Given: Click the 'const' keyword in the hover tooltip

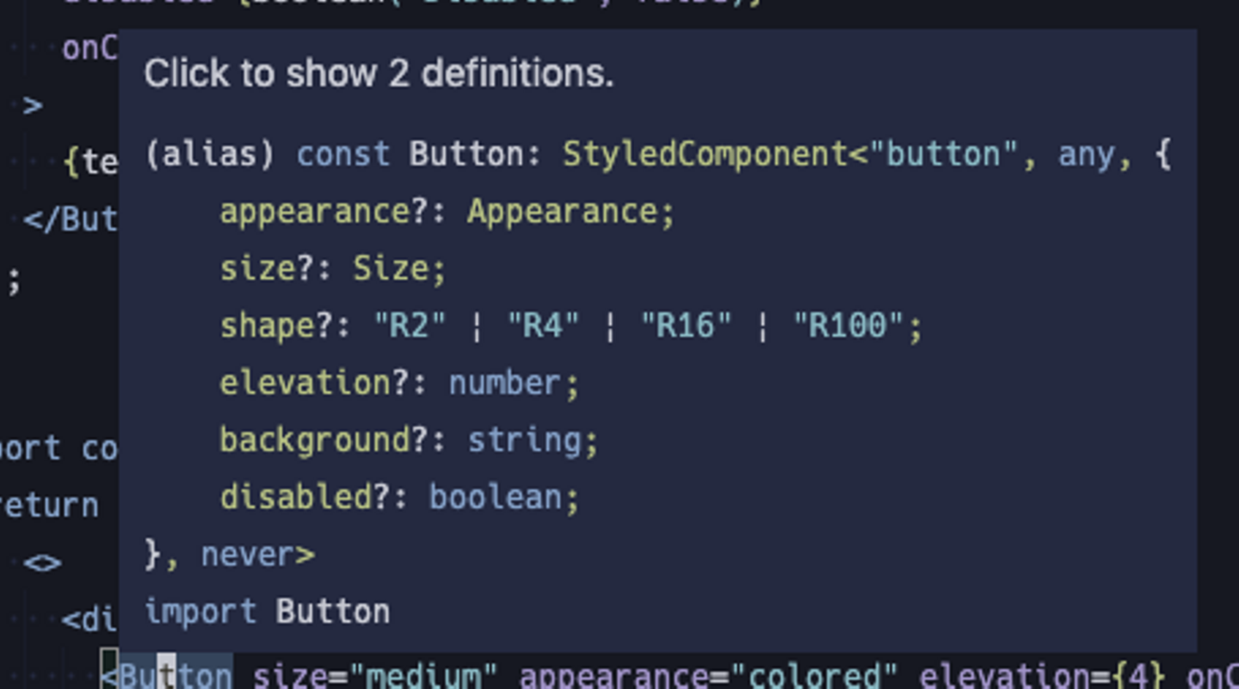Looking at the screenshot, I should 342,155.
